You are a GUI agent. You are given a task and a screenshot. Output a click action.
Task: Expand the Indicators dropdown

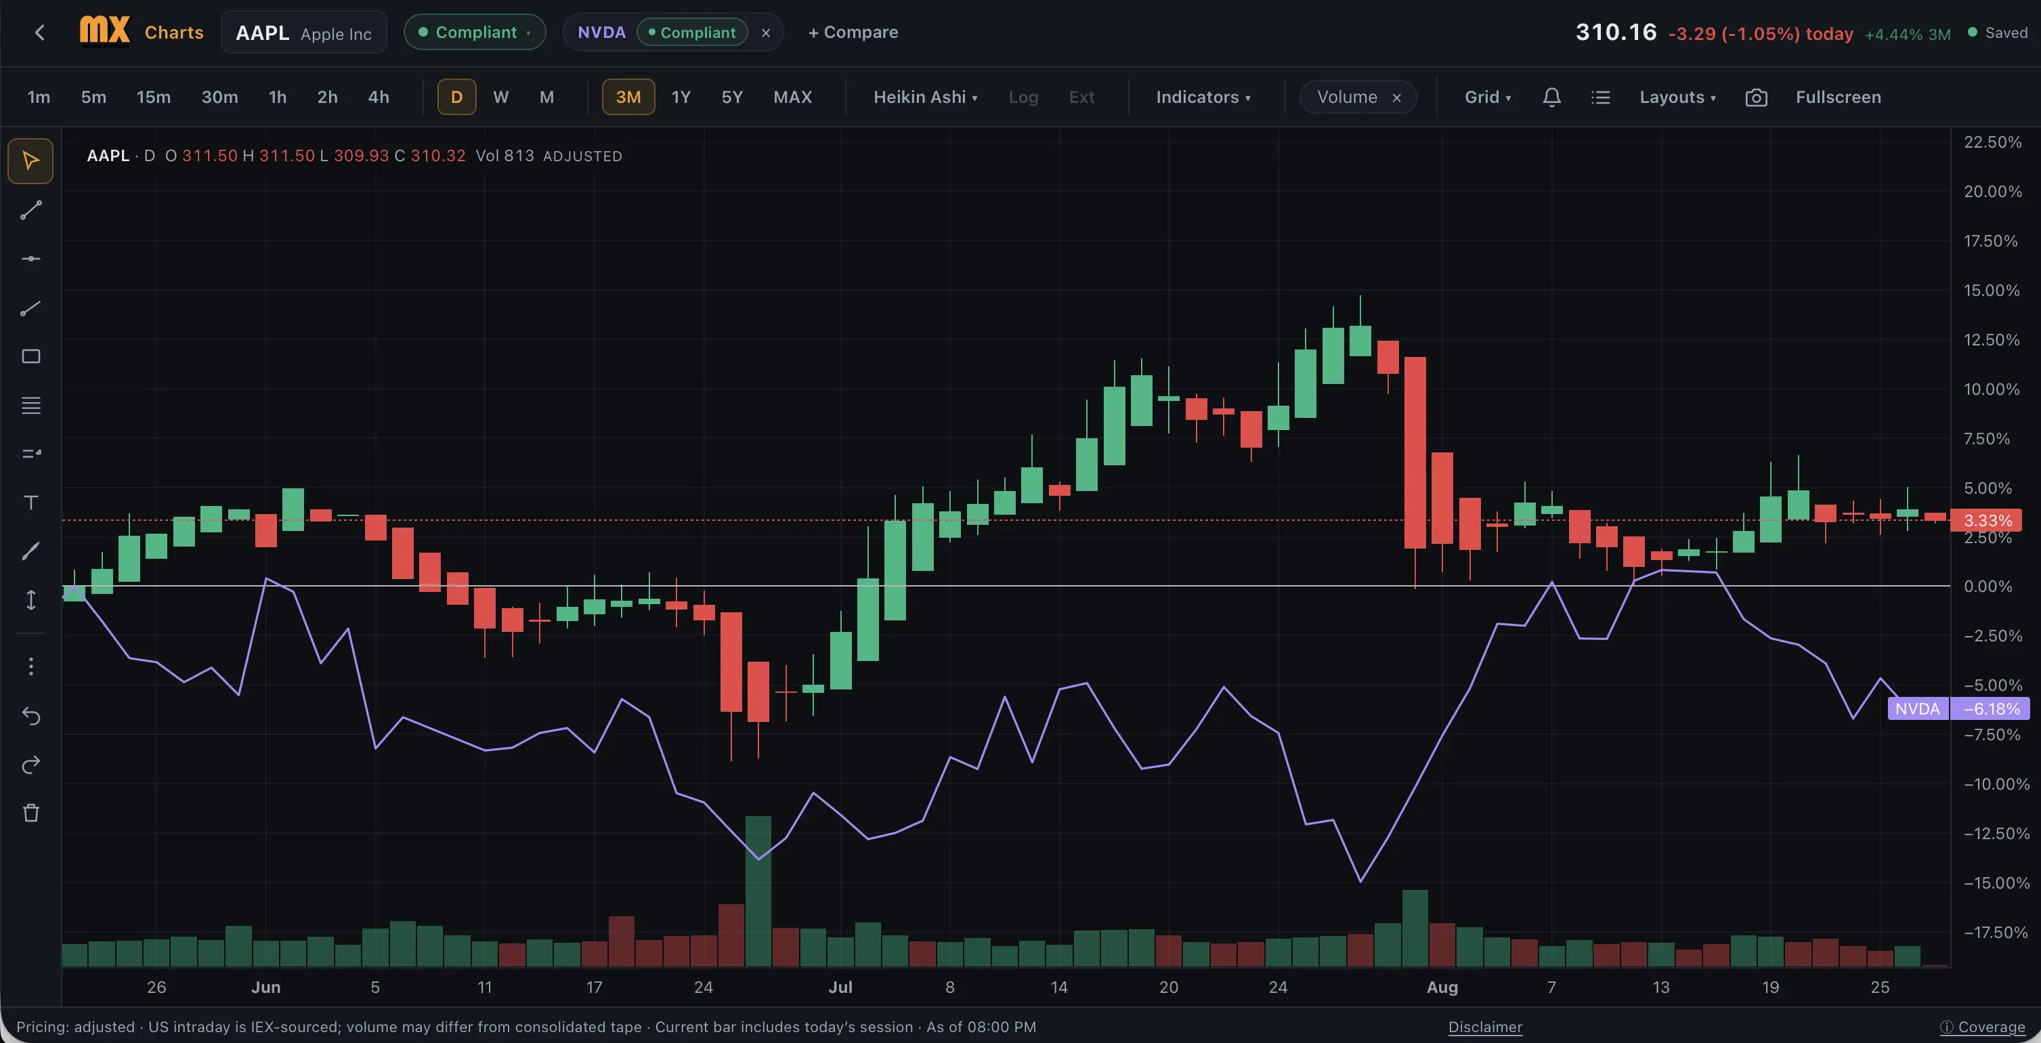pyautogui.click(x=1203, y=98)
